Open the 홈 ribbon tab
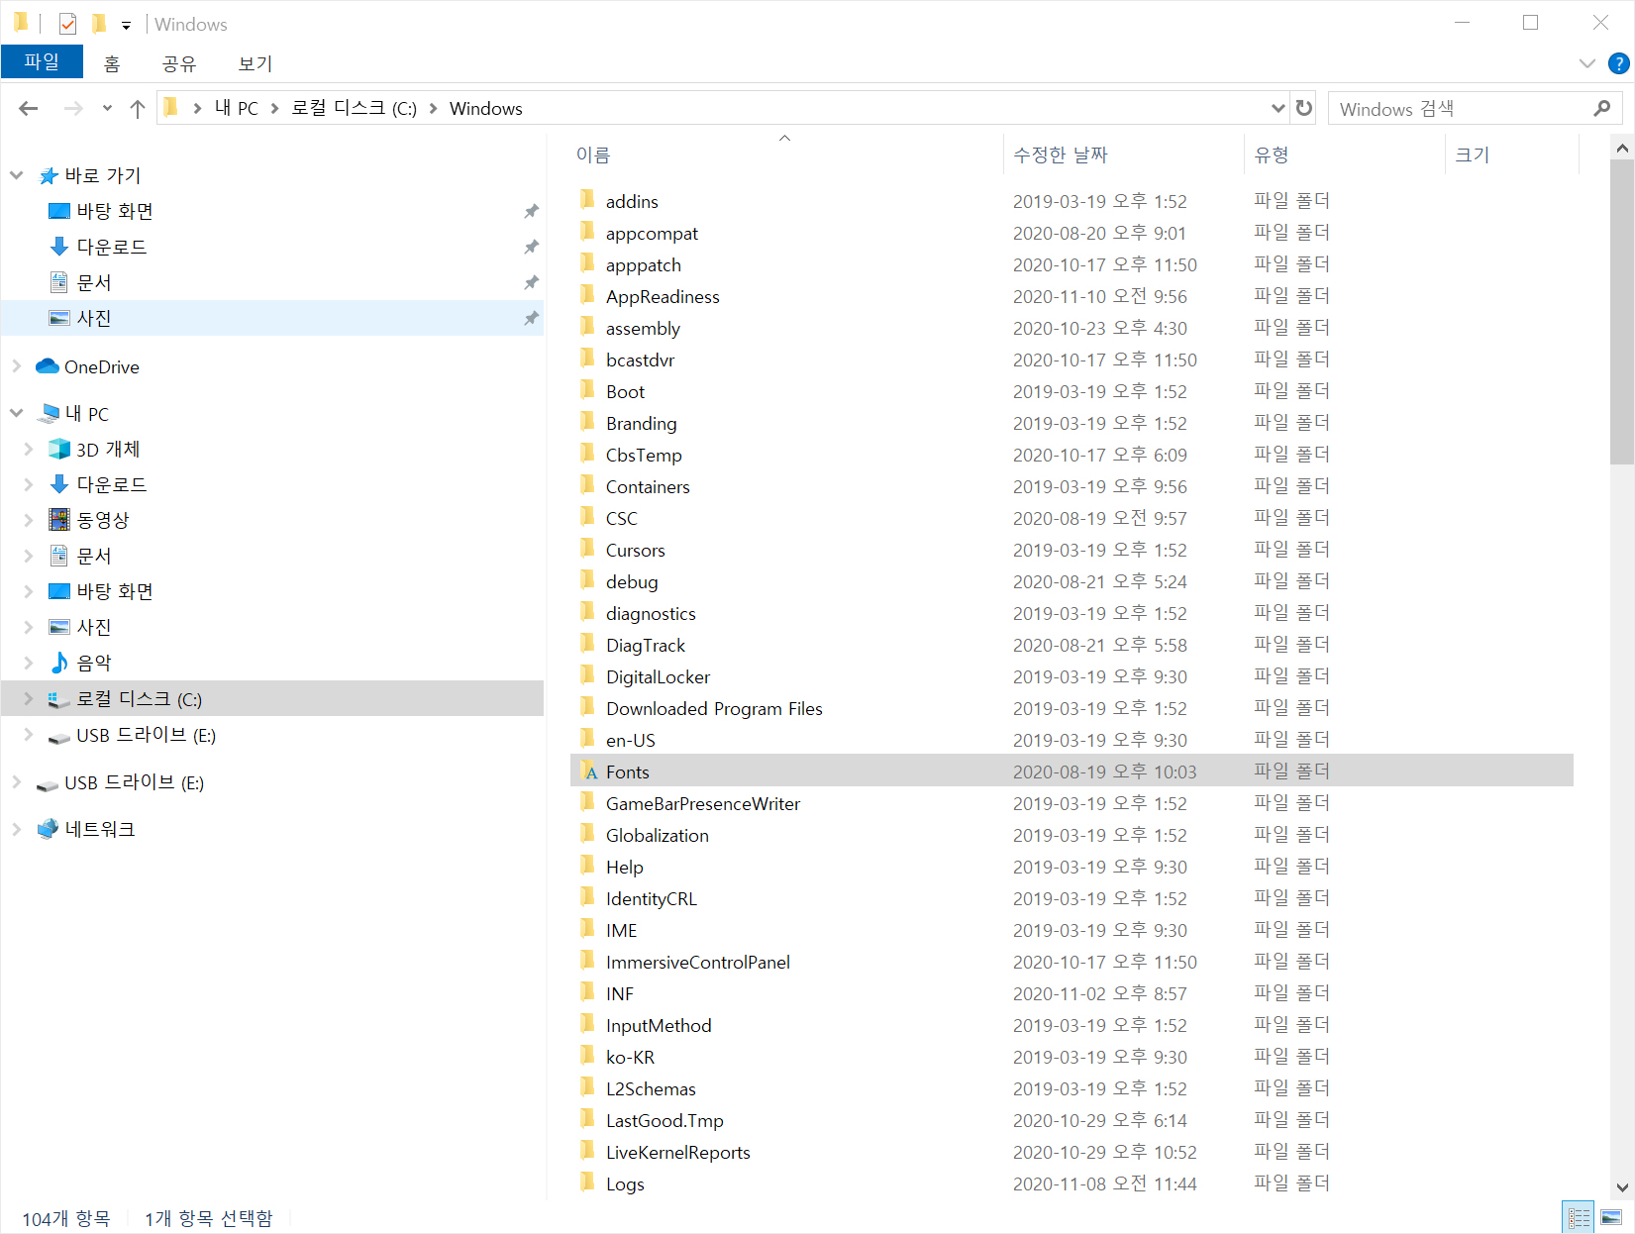1635x1234 pixels. click(x=112, y=63)
